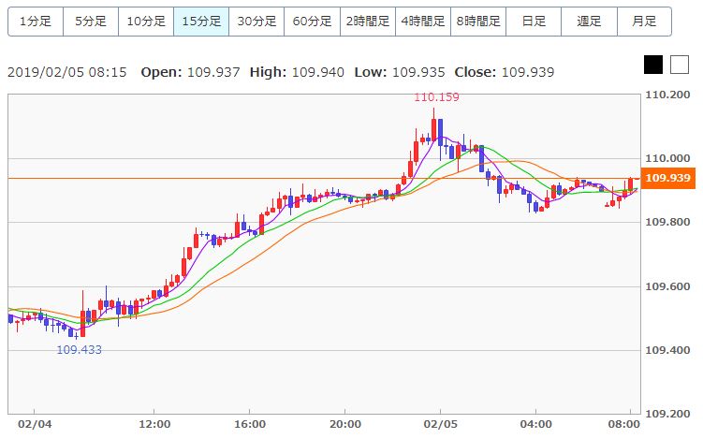
Task: Show the 日足 daily chart
Action: (534, 22)
